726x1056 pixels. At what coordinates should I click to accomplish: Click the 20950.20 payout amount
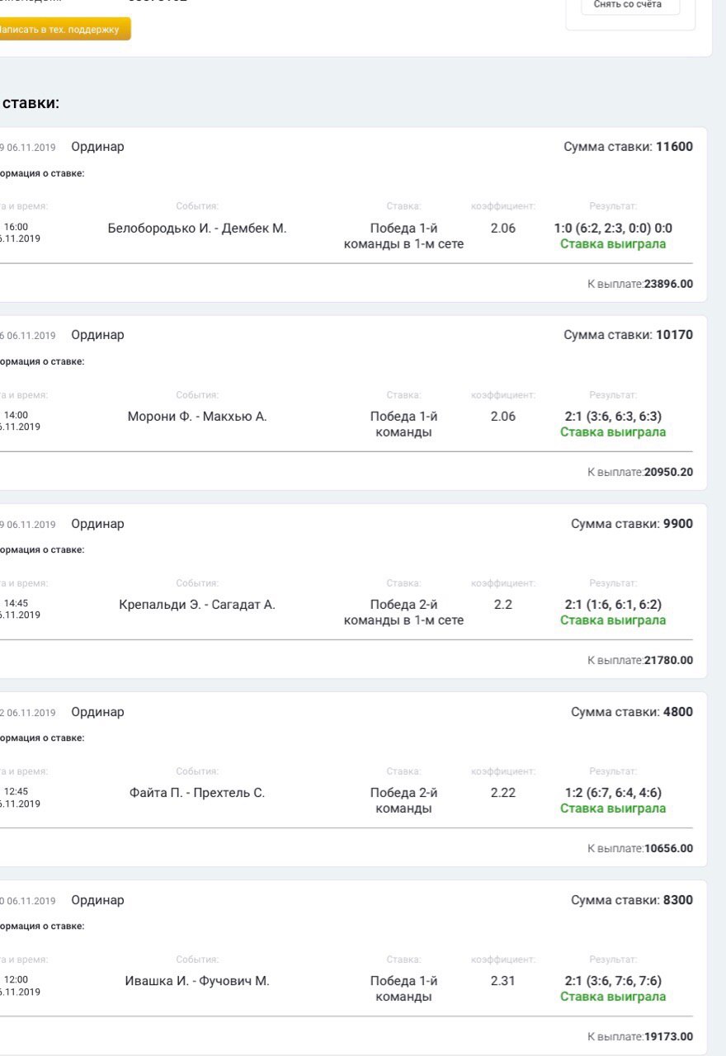click(x=668, y=472)
